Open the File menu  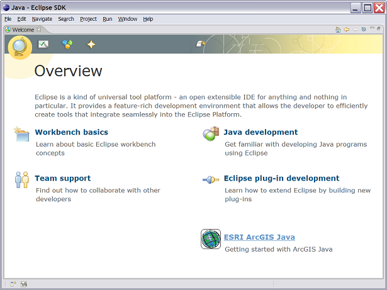(8, 19)
